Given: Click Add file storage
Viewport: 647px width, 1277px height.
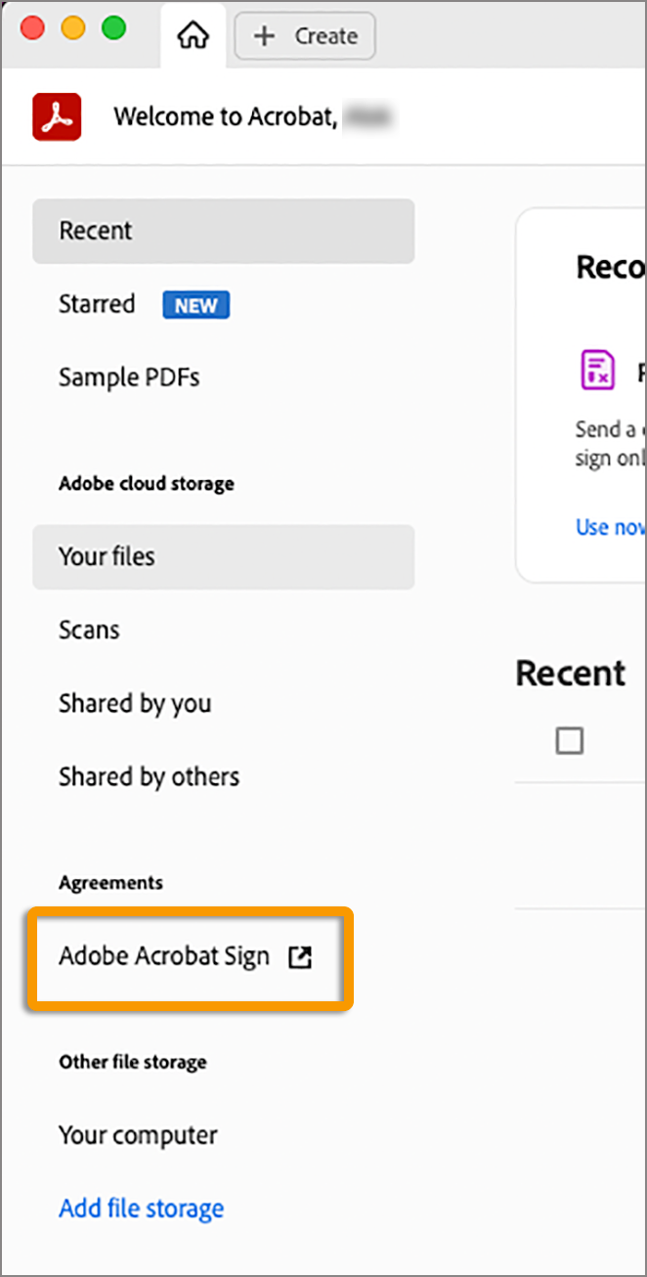Looking at the screenshot, I should (141, 1209).
